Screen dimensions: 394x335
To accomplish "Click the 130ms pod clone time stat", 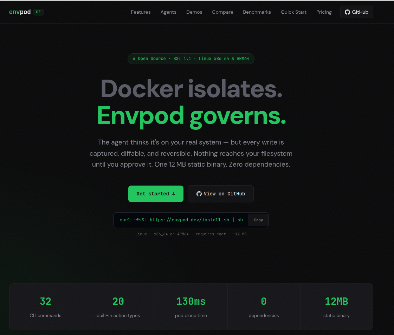I will (x=191, y=307).
